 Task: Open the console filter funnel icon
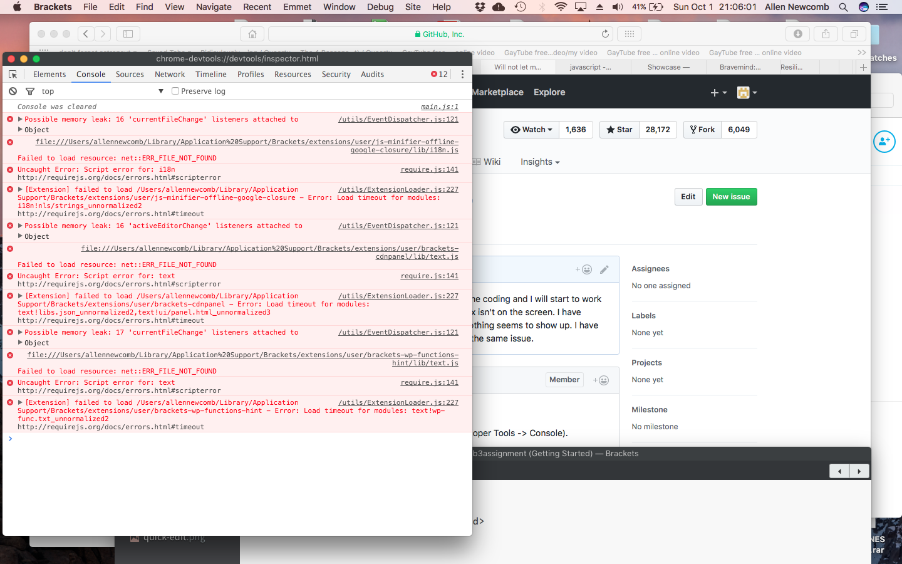29,91
